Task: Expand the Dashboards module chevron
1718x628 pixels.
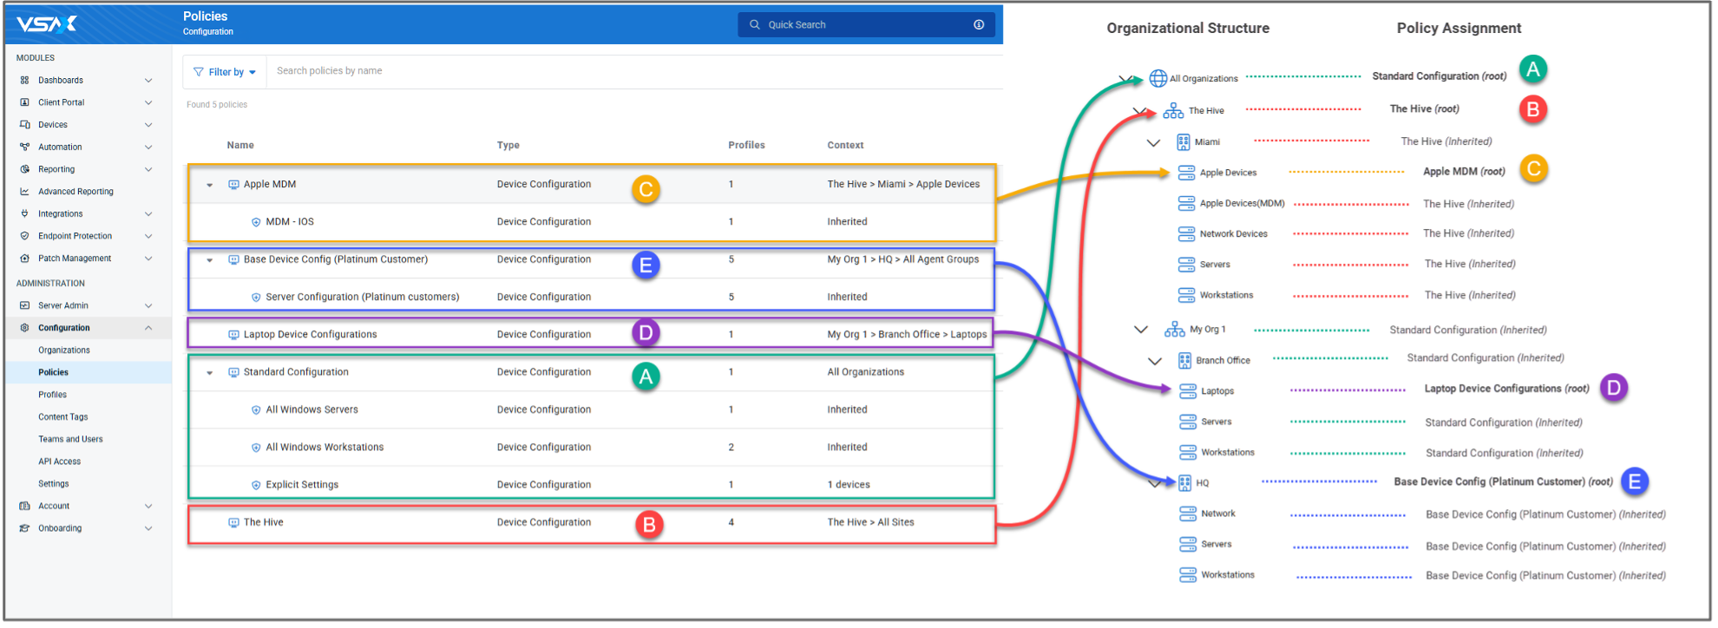Action: pos(148,80)
